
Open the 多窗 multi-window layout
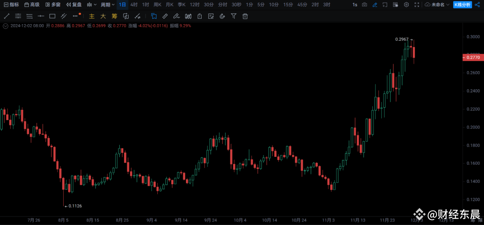(53, 4)
